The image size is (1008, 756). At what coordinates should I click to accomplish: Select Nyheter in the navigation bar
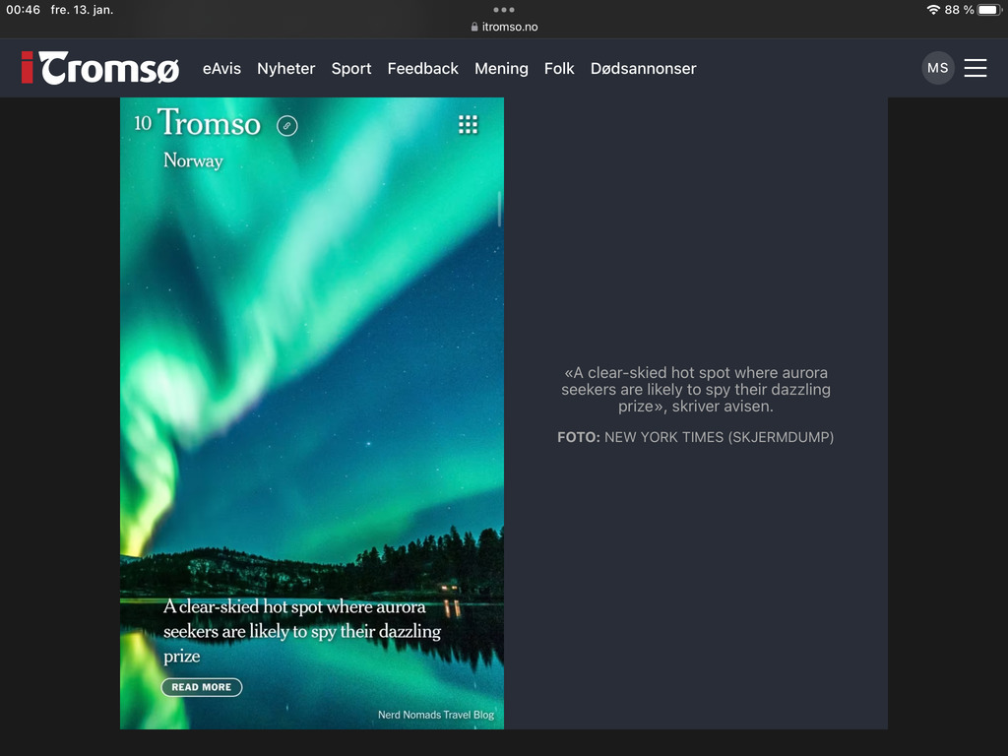click(x=285, y=68)
